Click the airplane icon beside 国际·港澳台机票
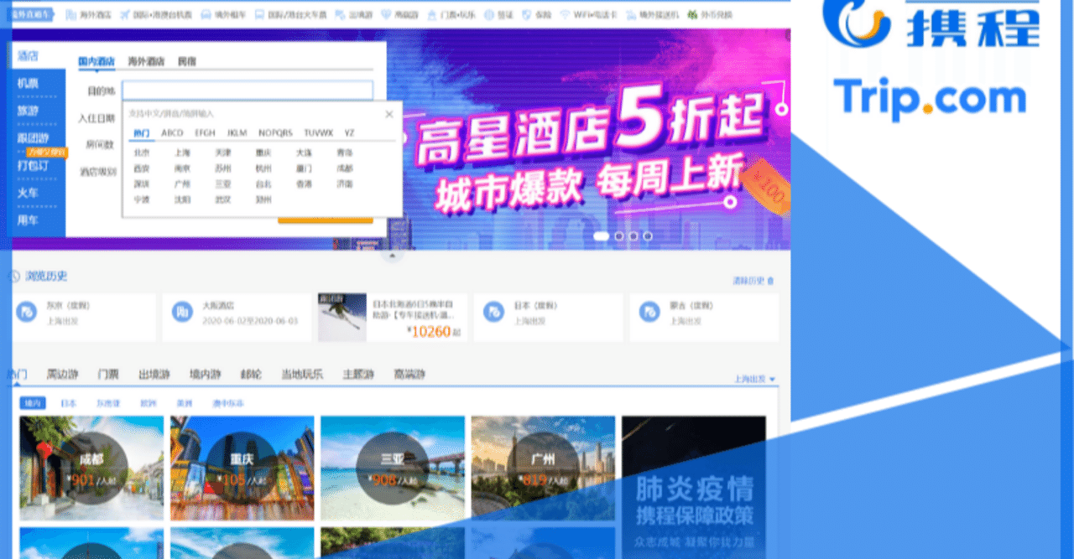 point(125,15)
